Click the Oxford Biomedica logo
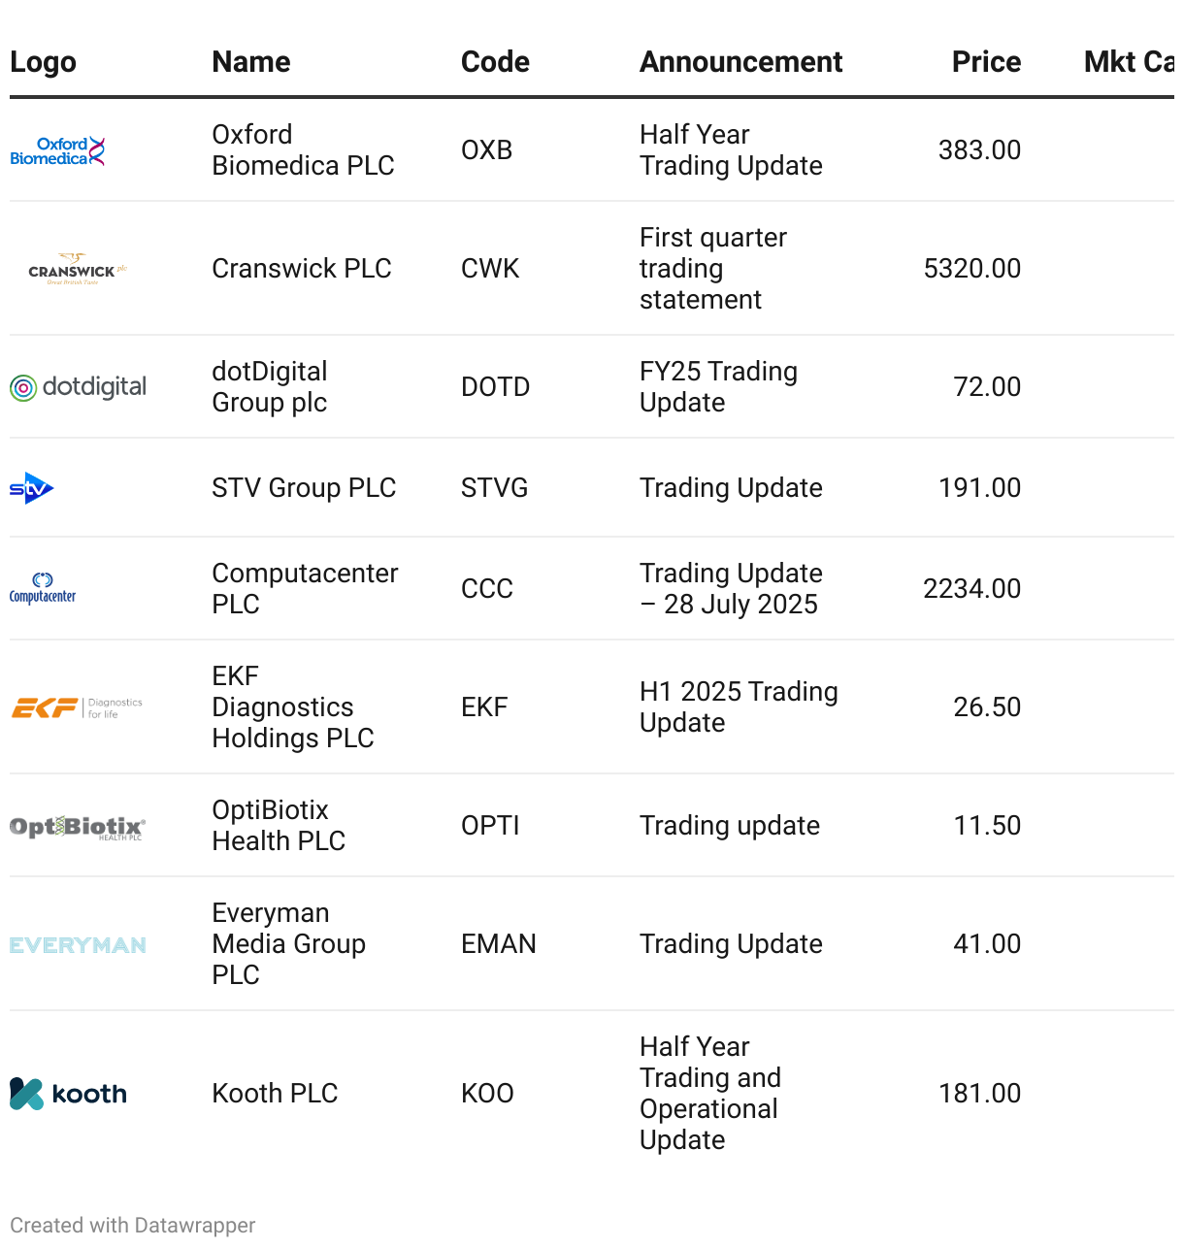The height and width of the screenshot is (1248, 1184). 57,151
